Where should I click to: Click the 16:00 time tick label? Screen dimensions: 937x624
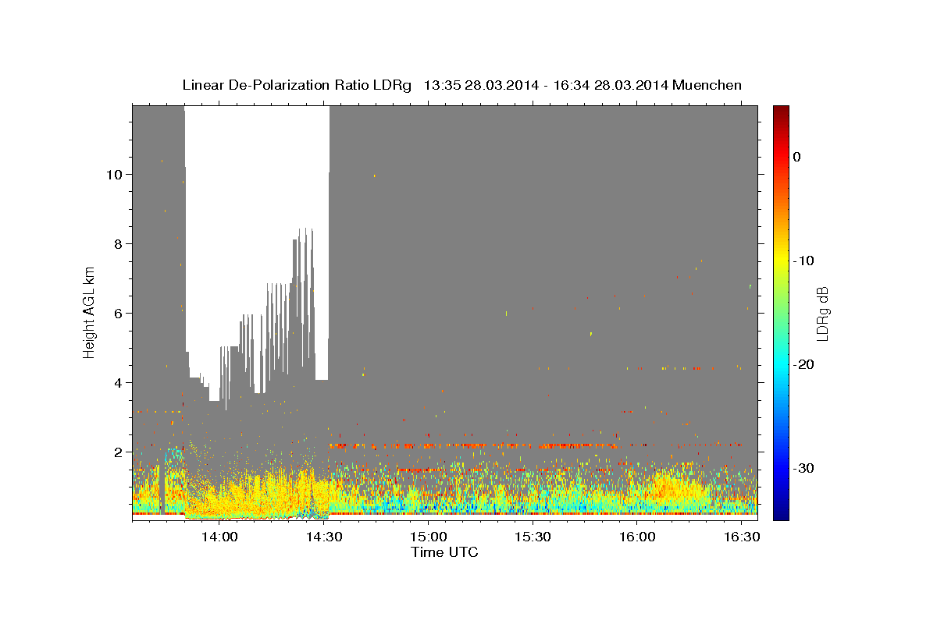pyautogui.click(x=637, y=537)
